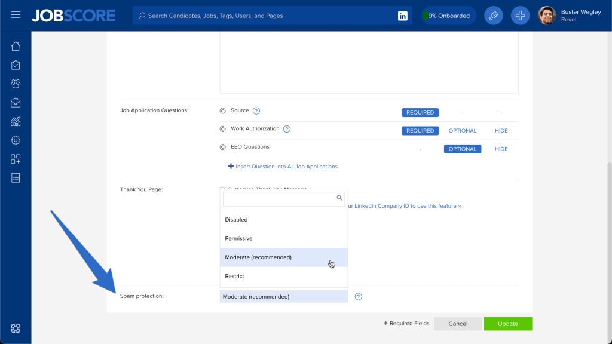The image size is (612, 344).
Task: Open JobScore Settings gear in the sidebar
Action: (15, 140)
